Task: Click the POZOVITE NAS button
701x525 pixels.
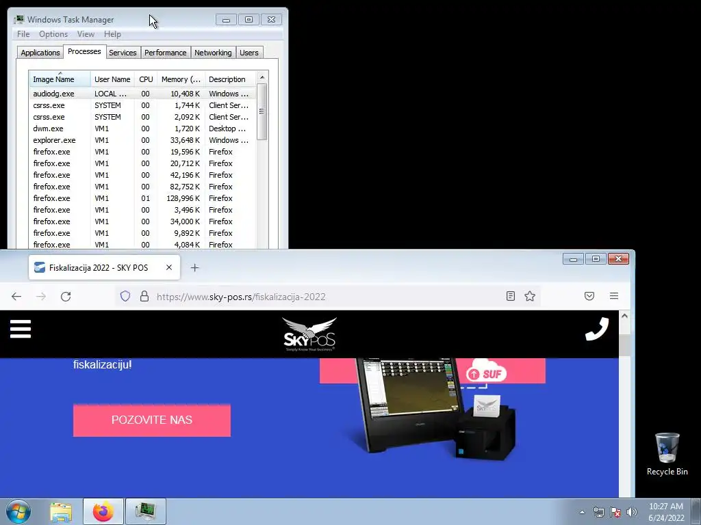Action: click(x=152, y=420)
